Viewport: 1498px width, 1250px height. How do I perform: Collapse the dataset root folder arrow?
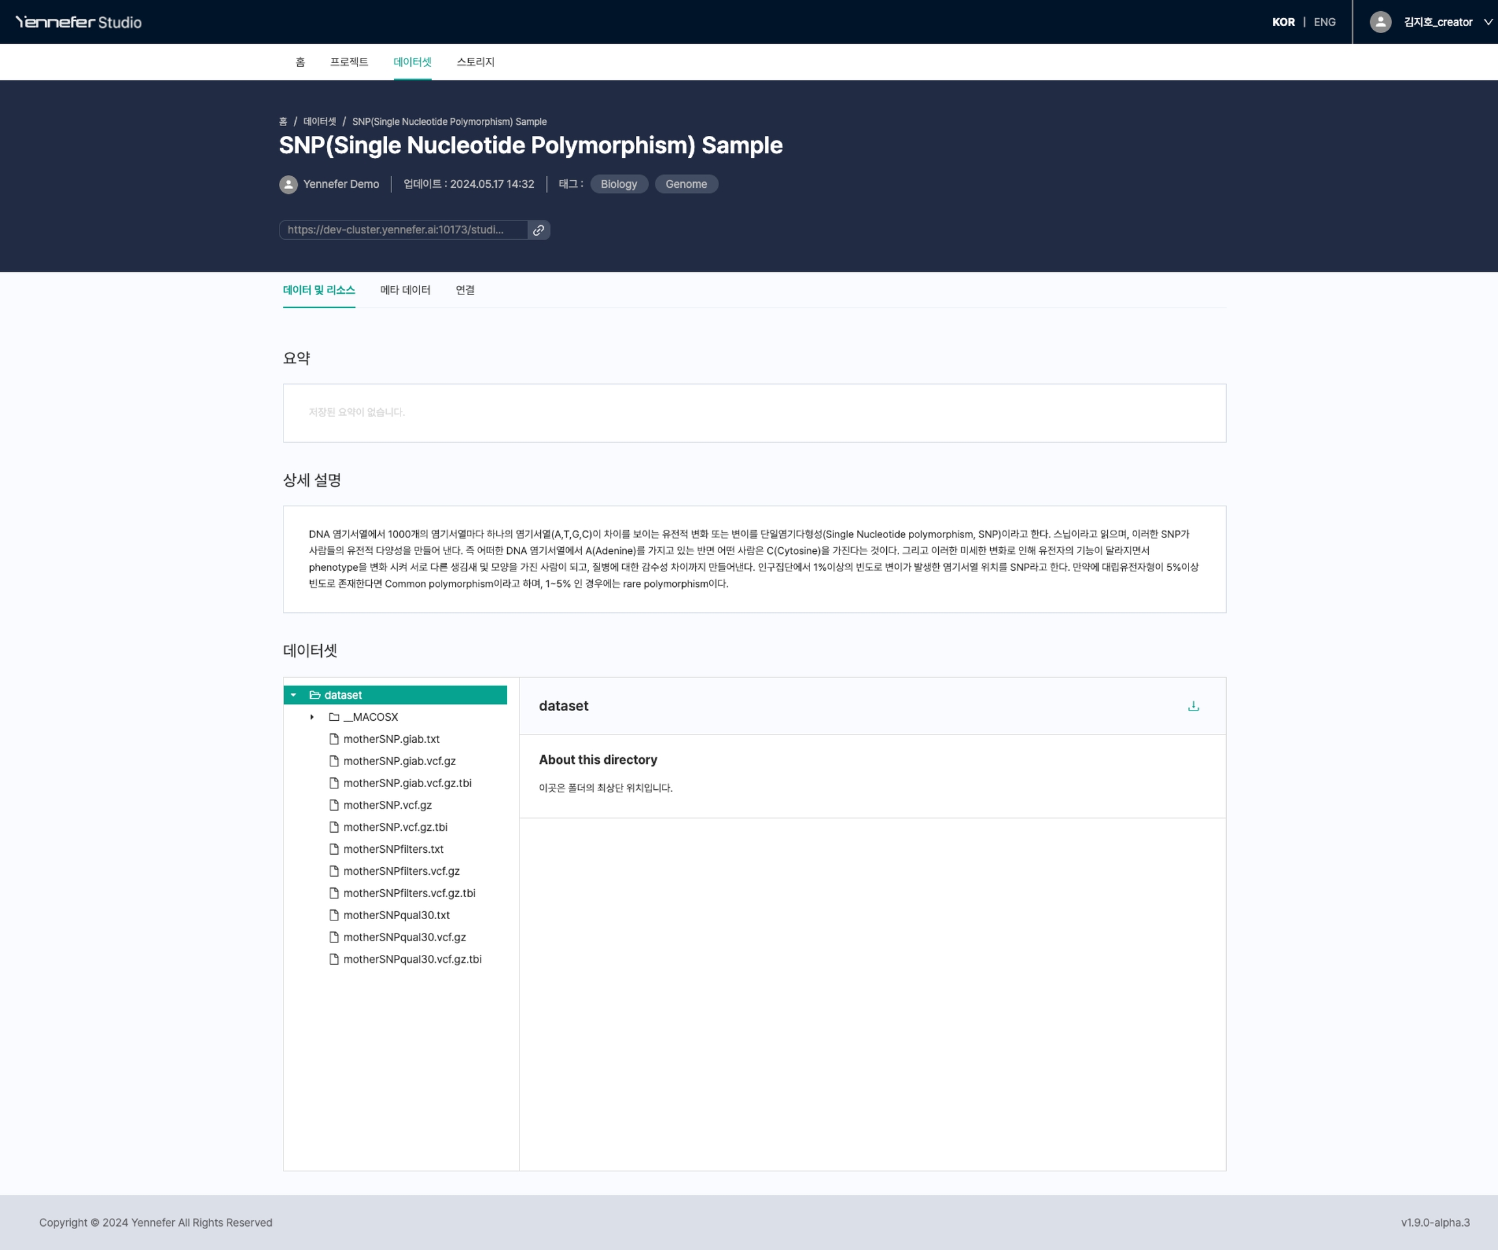click(x=293, y=694)
